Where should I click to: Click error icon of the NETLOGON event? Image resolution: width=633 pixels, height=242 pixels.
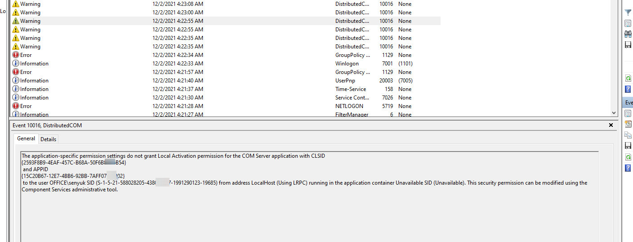click(16, 106)
